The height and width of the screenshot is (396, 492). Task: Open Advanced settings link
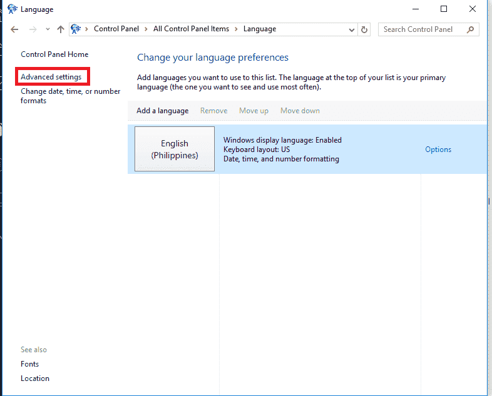(51, 77)
